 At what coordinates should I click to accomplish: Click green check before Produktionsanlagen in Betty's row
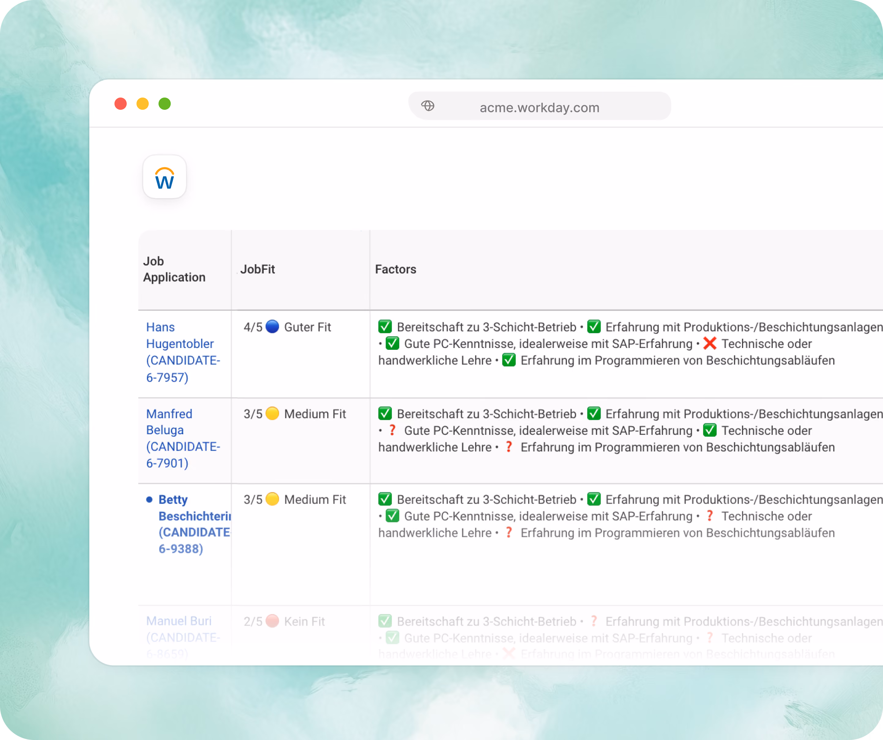point(594,499)
